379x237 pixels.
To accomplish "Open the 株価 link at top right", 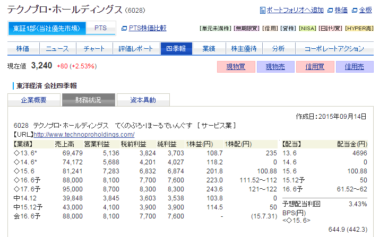I will 341,10.
